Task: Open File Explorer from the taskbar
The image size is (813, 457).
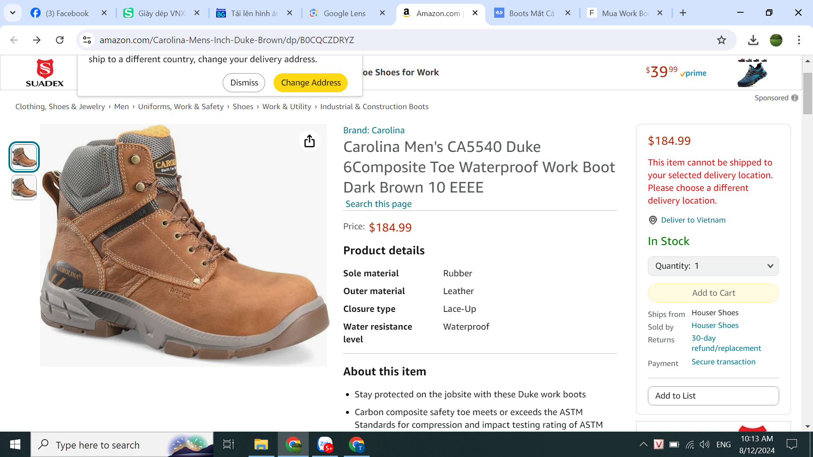Action: coord(261,444)
